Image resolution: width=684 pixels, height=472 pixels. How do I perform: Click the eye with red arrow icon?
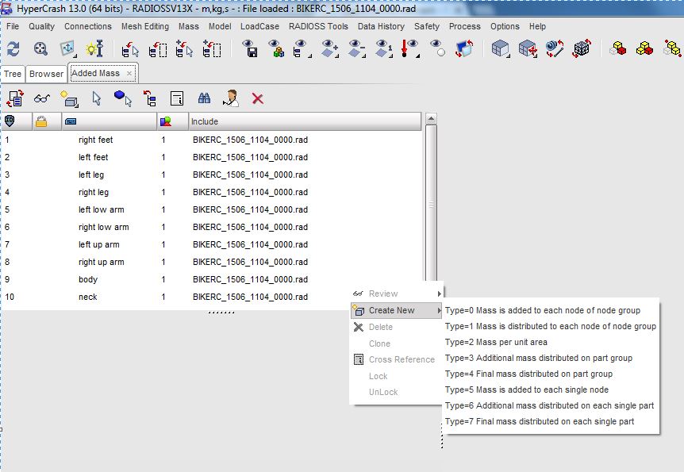click(x=410, y=49)
